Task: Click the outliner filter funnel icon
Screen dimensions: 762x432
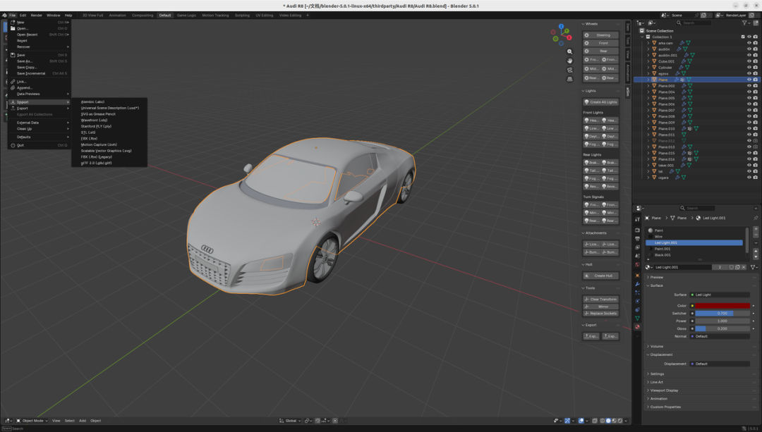Action: point(744,23)
